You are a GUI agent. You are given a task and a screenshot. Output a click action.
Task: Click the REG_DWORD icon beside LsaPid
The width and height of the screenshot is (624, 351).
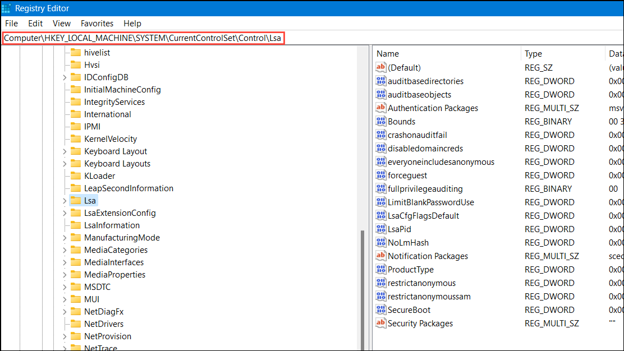coord(380,229)
